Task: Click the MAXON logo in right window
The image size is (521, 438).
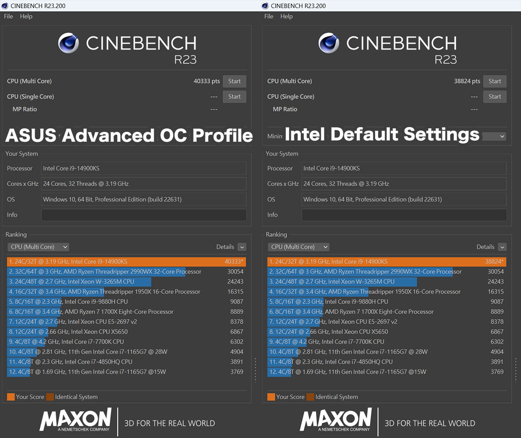Action: pos(336,419)
